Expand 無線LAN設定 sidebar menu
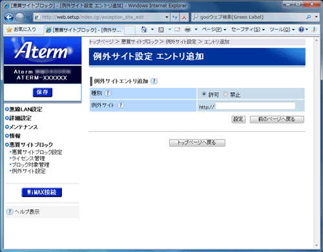This screenshot has width=323, height=252. (24, 109)
